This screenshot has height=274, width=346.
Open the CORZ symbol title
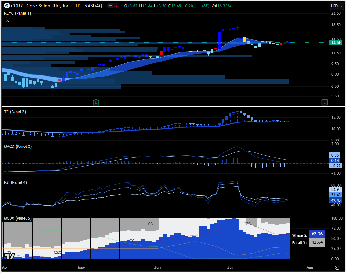[x=57, y=6]
